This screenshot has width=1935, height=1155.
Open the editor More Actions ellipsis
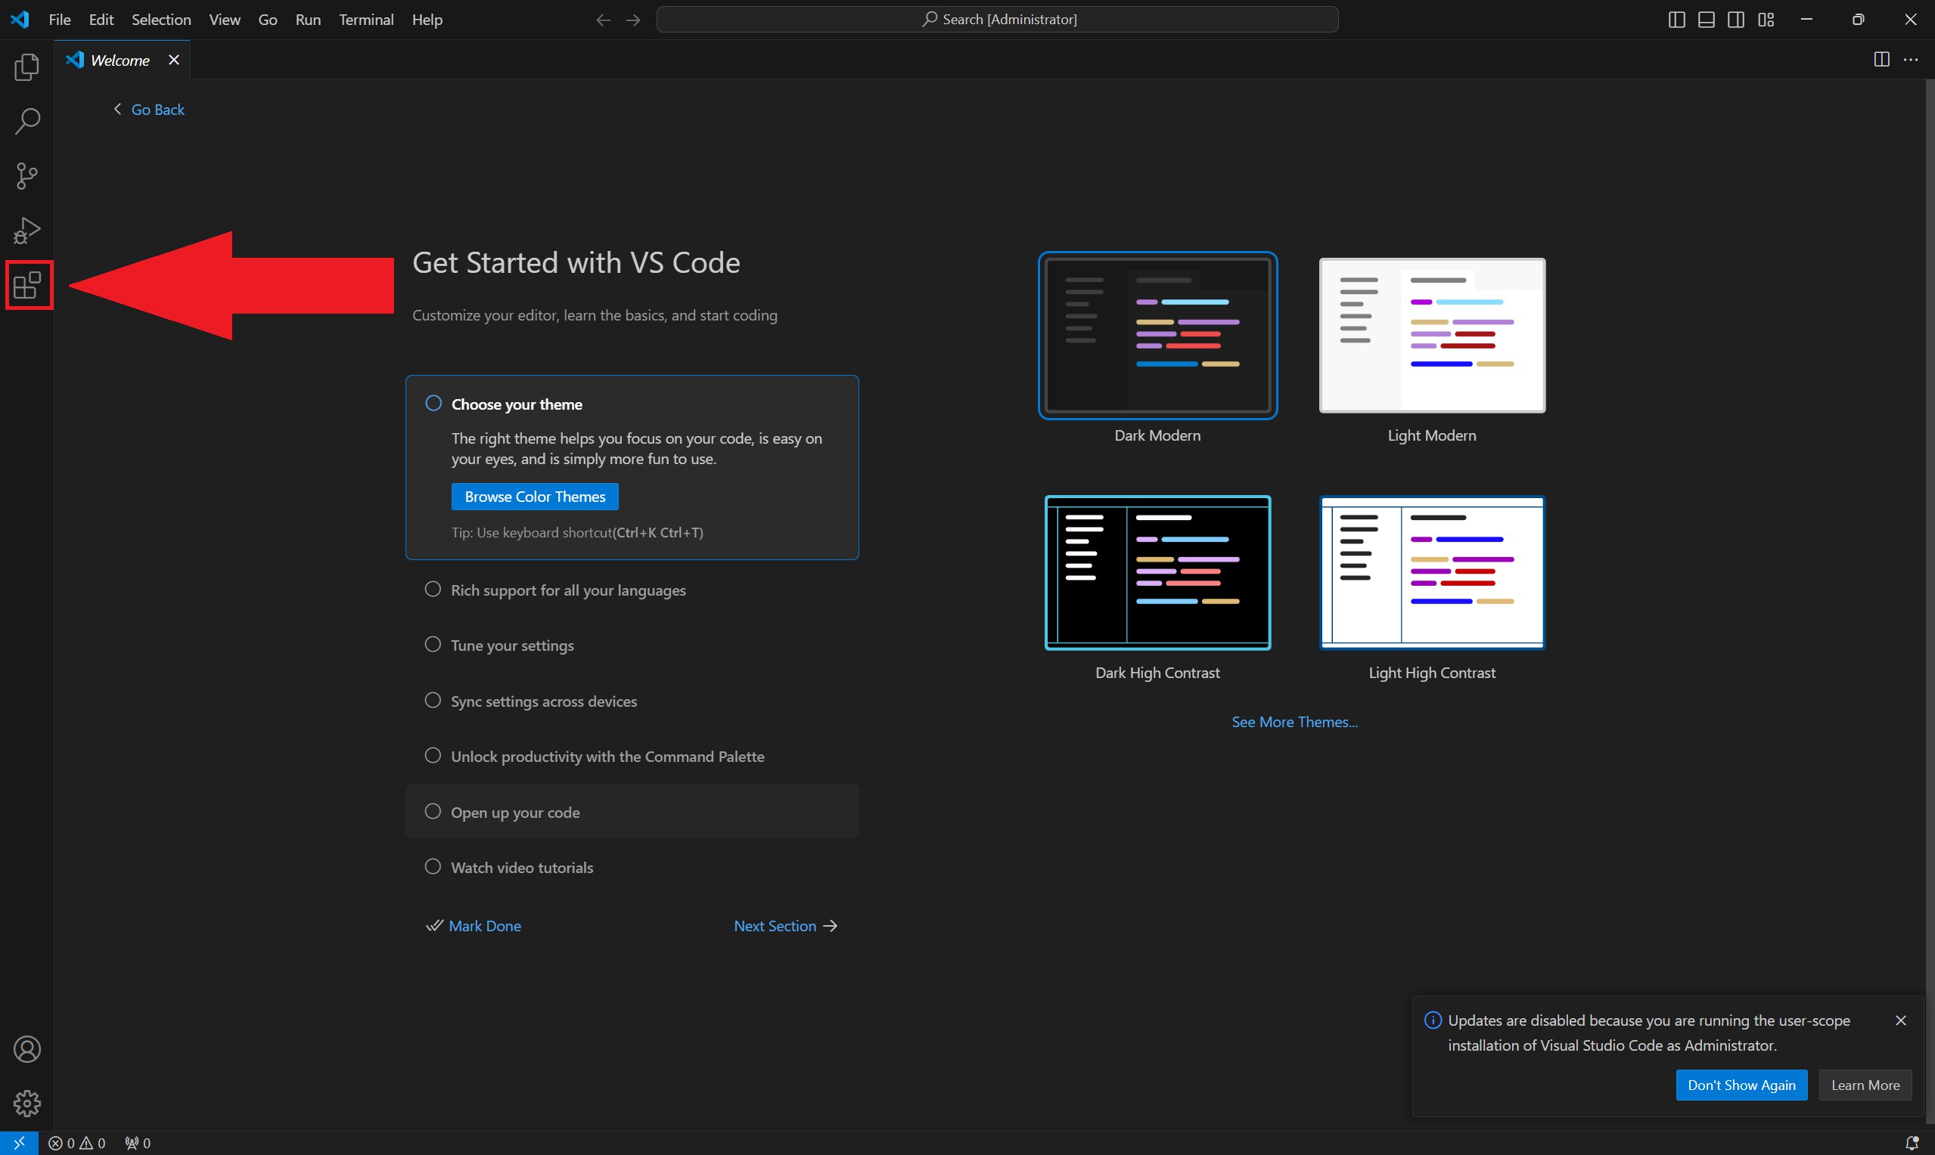point(1911,60)
